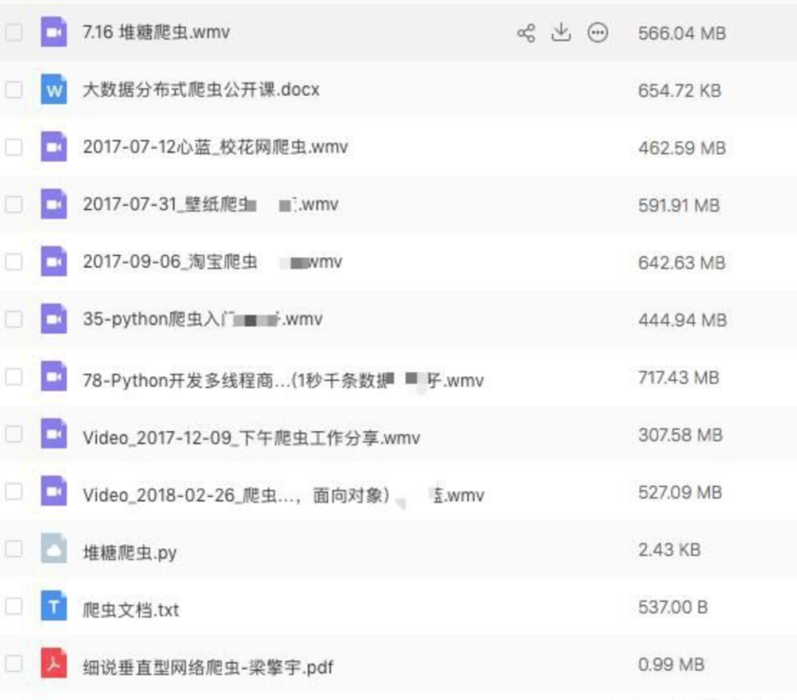Screen dimensions: 797x700
Task: Click the size value 2.43 KB
Action: point(669,550)
